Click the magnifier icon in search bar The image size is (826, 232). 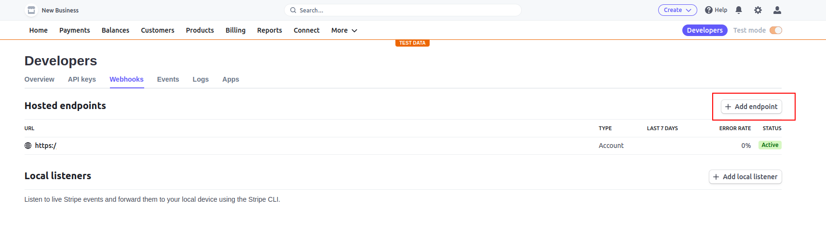(x=293, y=10)
